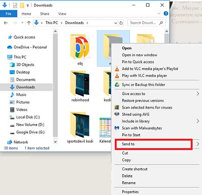The height and width of the screenshot is (195, 202).
Task: Click the Properties checkmark in quick access toolbar
Action: 15,5
